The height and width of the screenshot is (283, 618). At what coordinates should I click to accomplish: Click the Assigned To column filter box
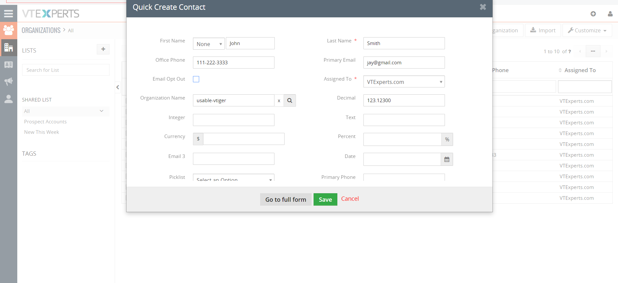coord(585,87)
